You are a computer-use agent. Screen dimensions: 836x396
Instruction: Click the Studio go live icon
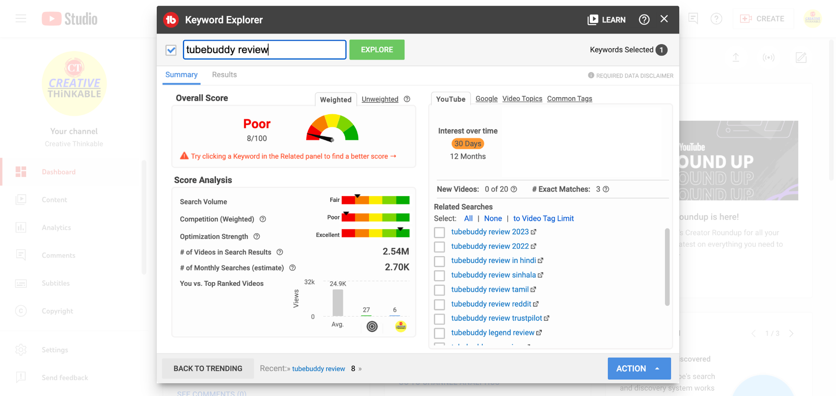coord(769,57)
